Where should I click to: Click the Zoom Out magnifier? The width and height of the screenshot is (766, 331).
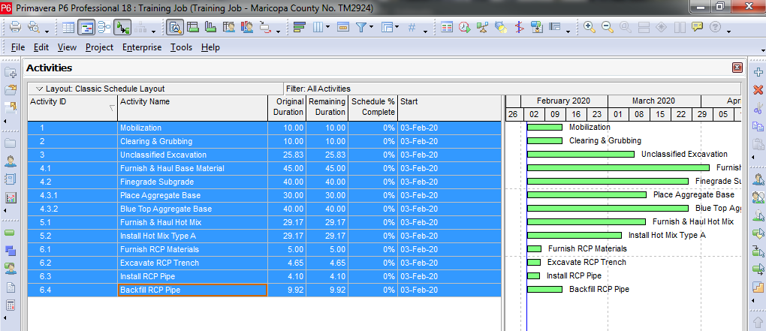[607, 28]
